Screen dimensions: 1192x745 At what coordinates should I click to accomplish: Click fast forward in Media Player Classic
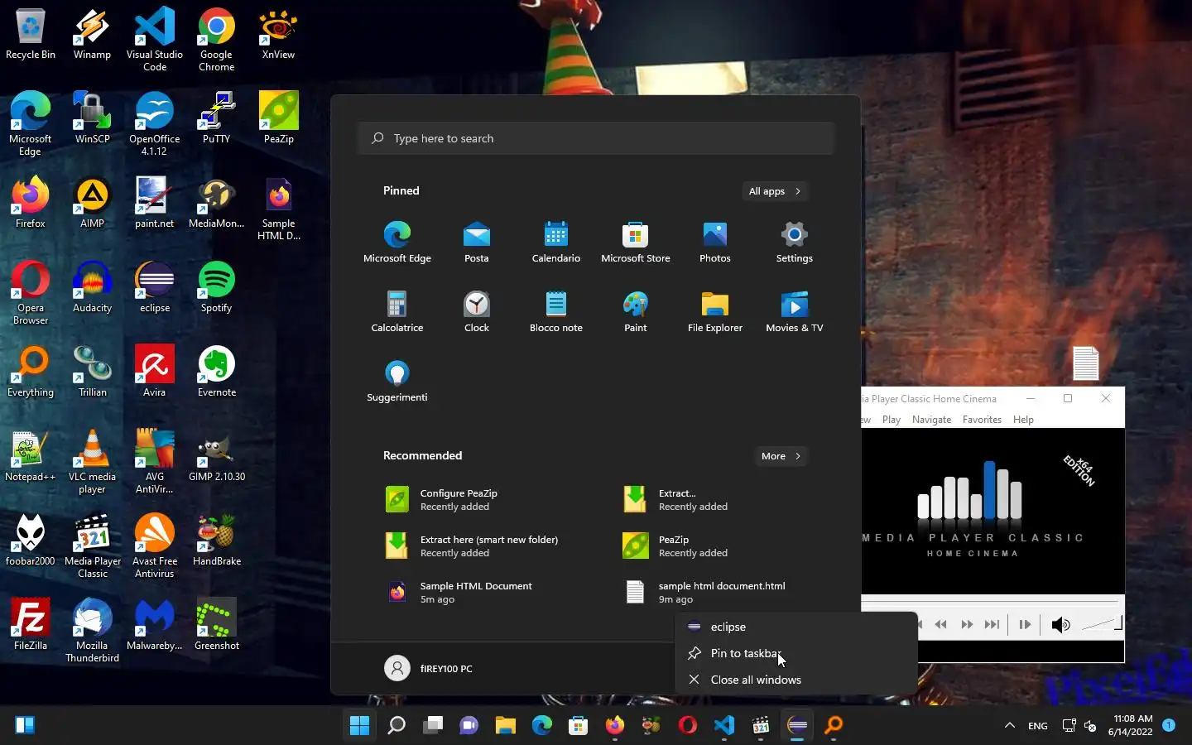(x=966, y=625)
